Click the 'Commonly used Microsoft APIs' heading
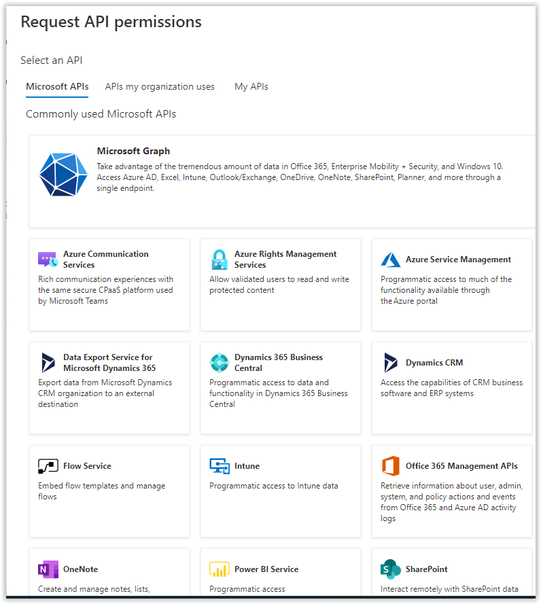This screenshot has width=541, height=604. pos(101,114)
